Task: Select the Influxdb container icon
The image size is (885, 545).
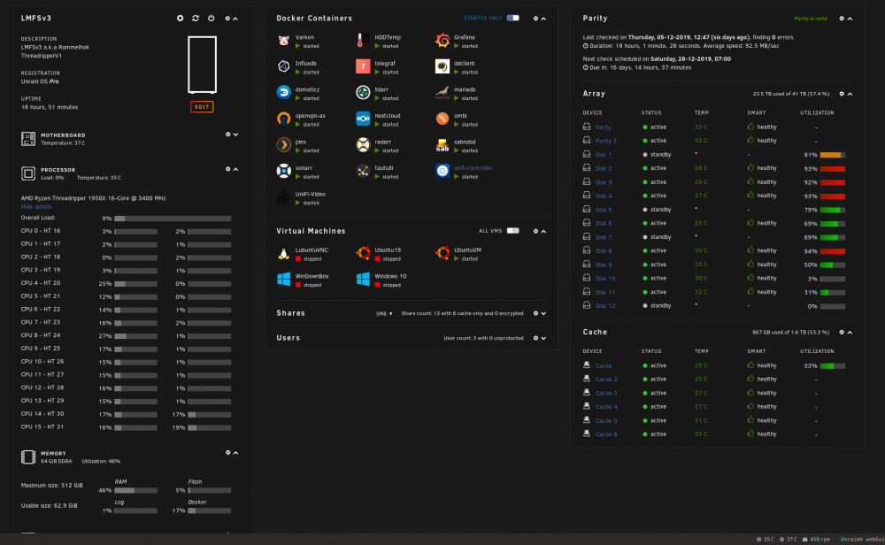Action: pyautogui.click(x=284, y=66)
